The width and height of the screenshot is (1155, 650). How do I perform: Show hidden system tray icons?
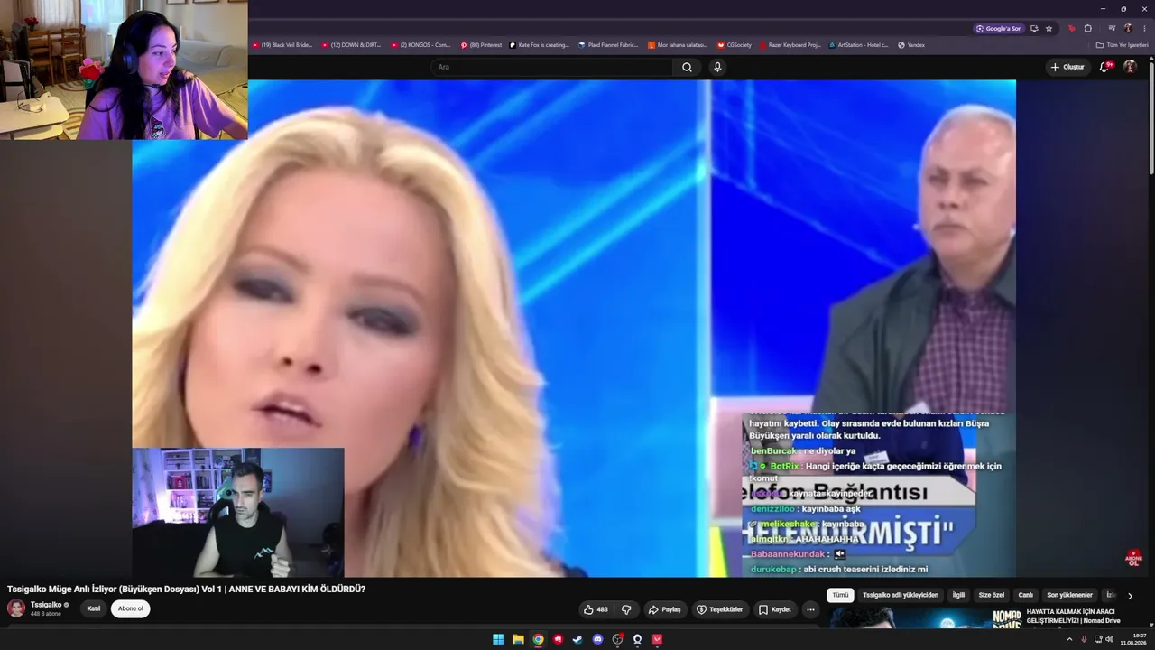1071,639
